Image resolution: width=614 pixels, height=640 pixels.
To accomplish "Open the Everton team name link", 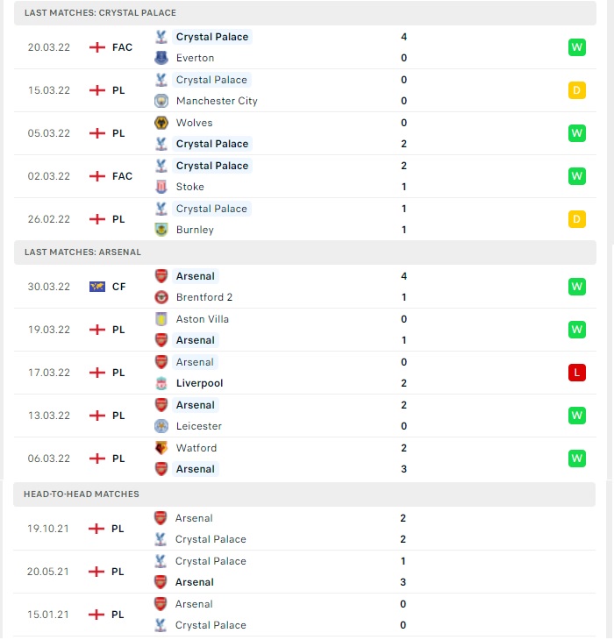I will click(195, 58).
